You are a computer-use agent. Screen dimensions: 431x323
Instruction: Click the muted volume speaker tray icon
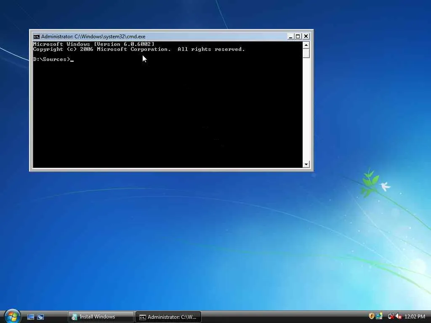399,316
